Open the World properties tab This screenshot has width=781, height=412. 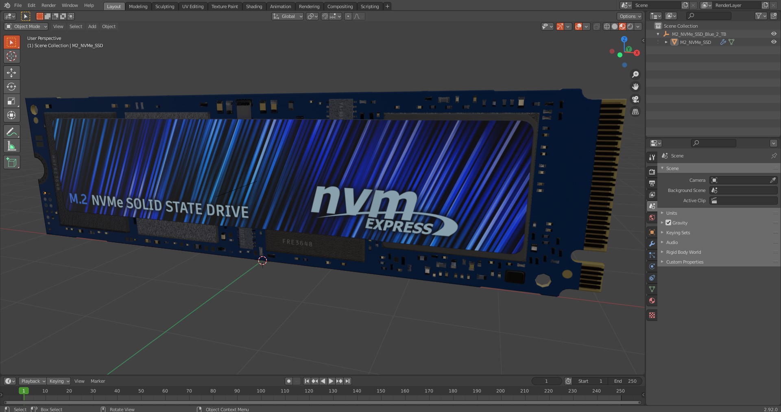[x=652, y=218]
